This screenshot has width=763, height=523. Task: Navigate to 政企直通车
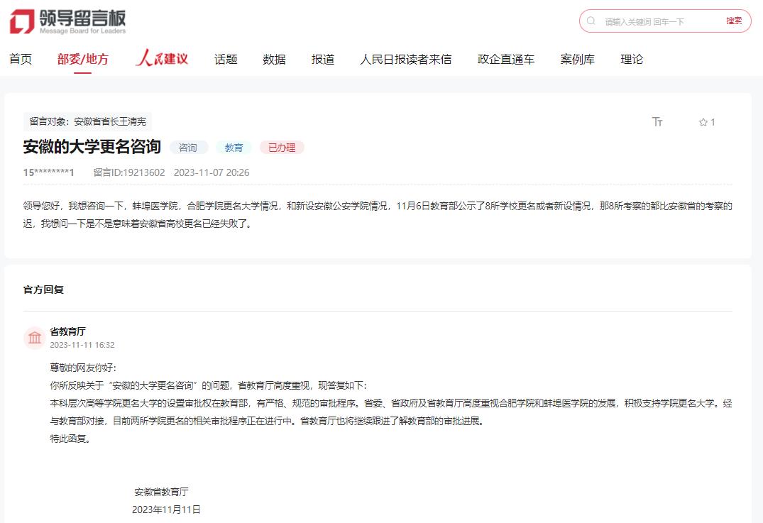point(506,60)
